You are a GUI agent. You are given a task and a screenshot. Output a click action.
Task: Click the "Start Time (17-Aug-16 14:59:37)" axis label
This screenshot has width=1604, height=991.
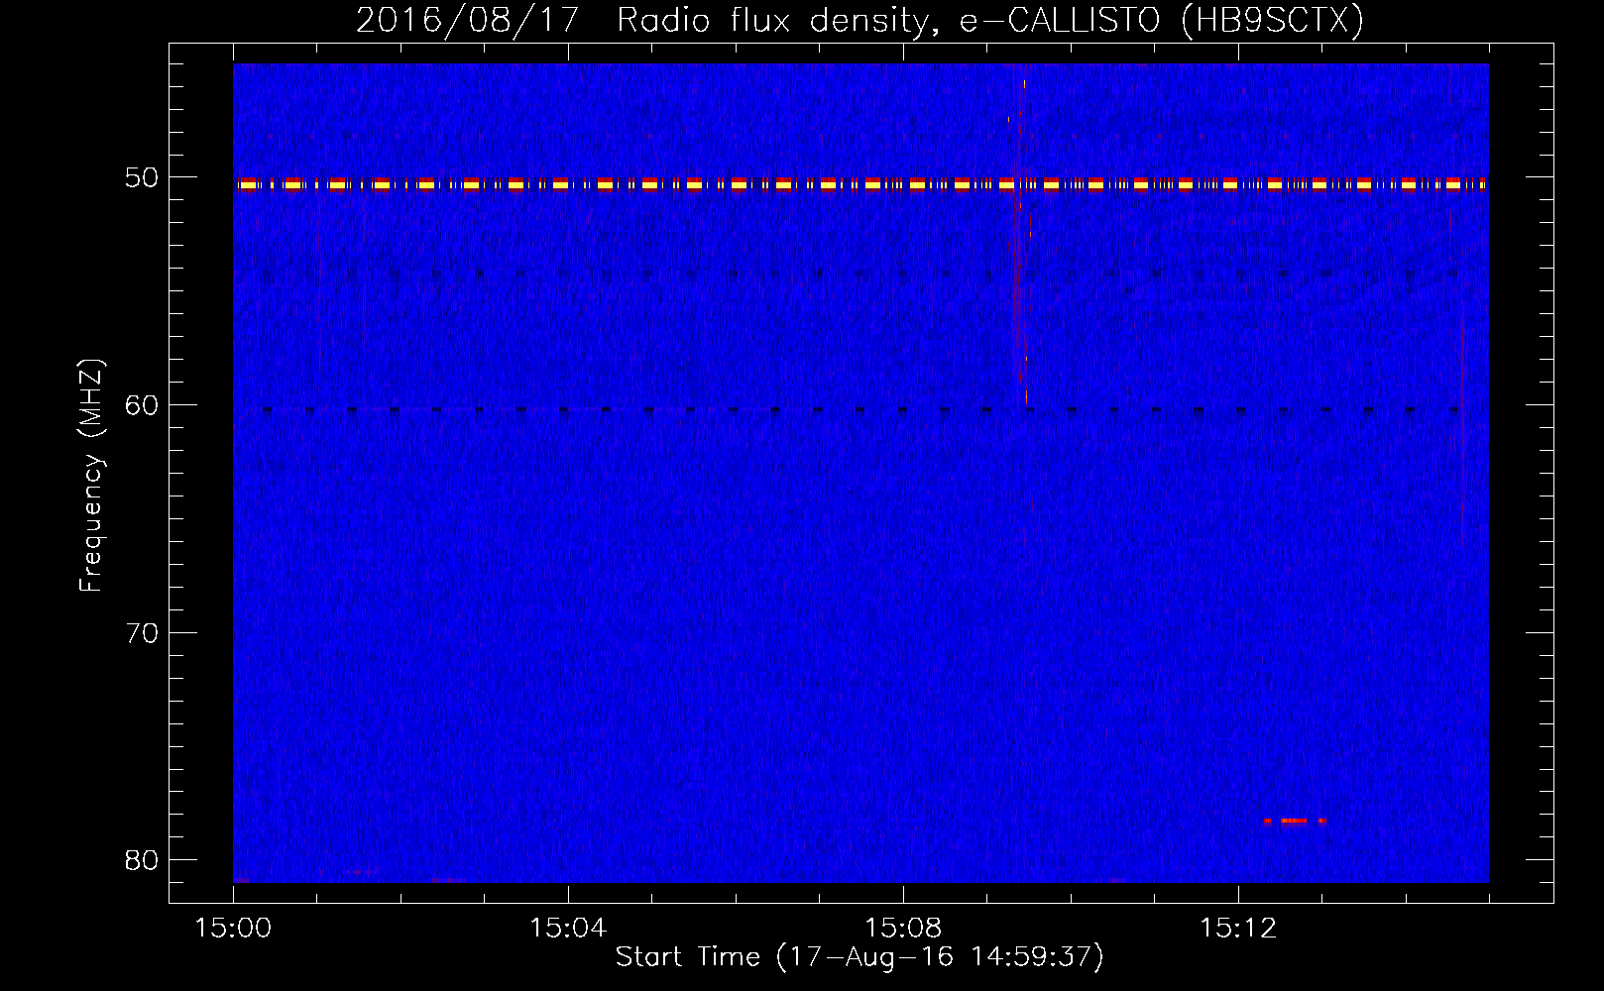click(x=859, y=957)
